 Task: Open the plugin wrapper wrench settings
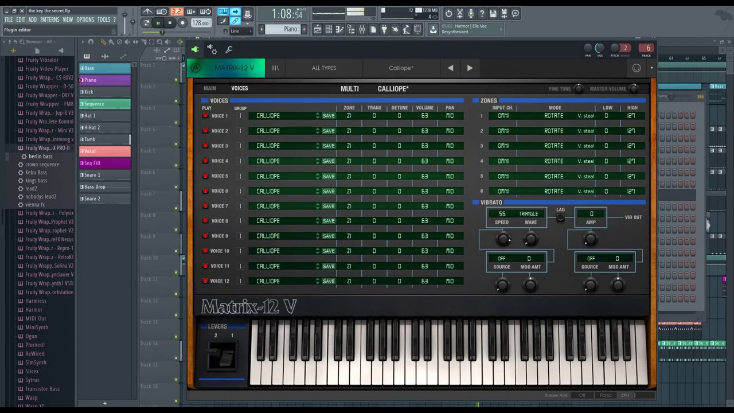click(x=229, y=50)
